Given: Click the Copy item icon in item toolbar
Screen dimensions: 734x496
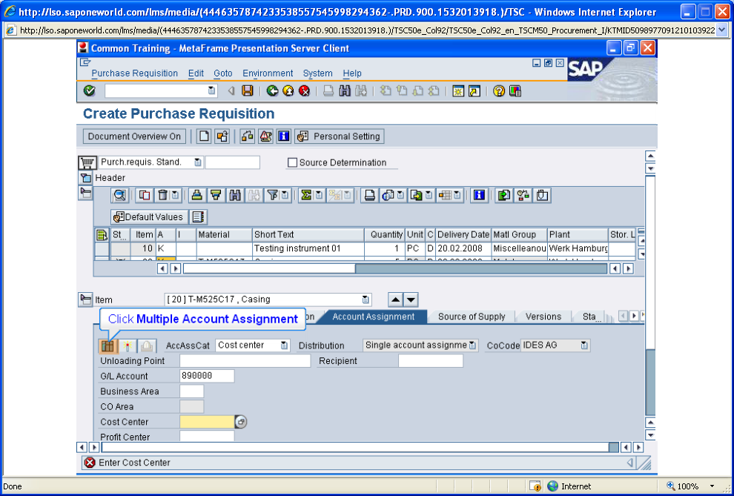Looking at the screenshot, I should pos(145,195).
